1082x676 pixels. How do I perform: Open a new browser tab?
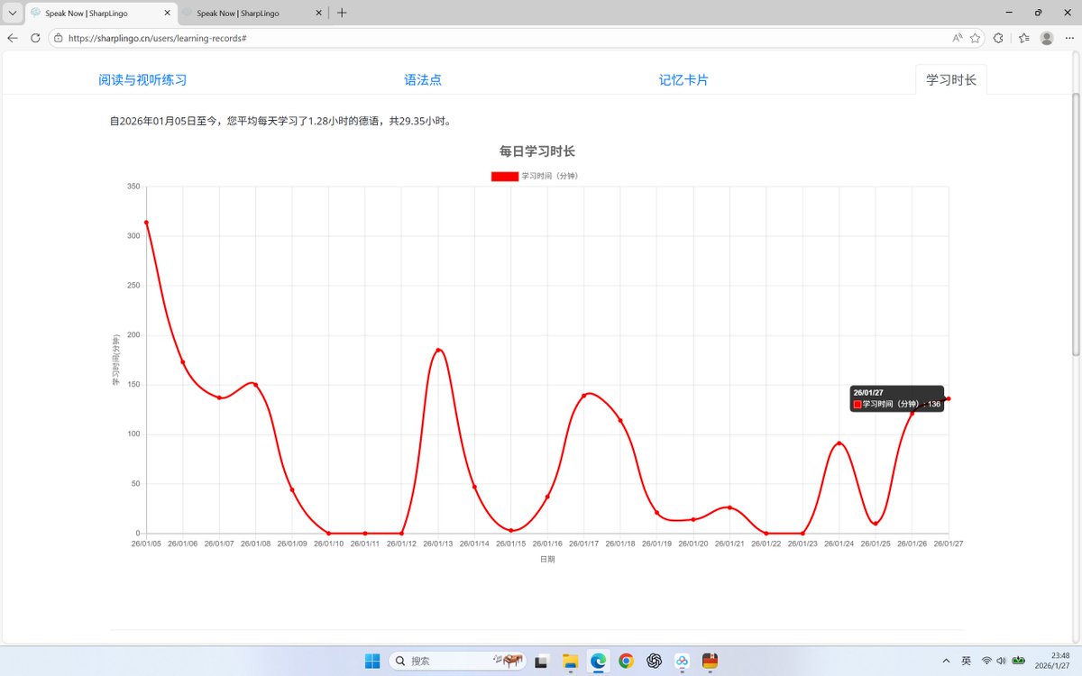tap(342, 13)
